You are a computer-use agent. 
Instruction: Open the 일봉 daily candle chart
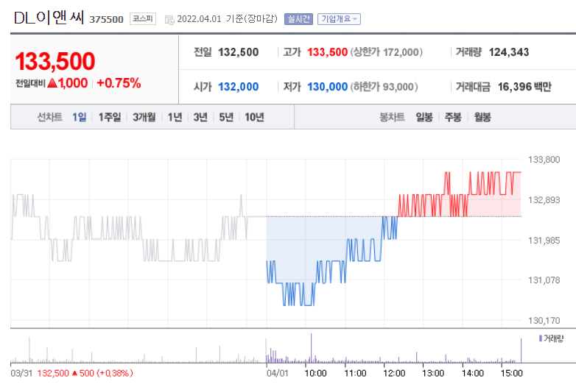point(424,118)
